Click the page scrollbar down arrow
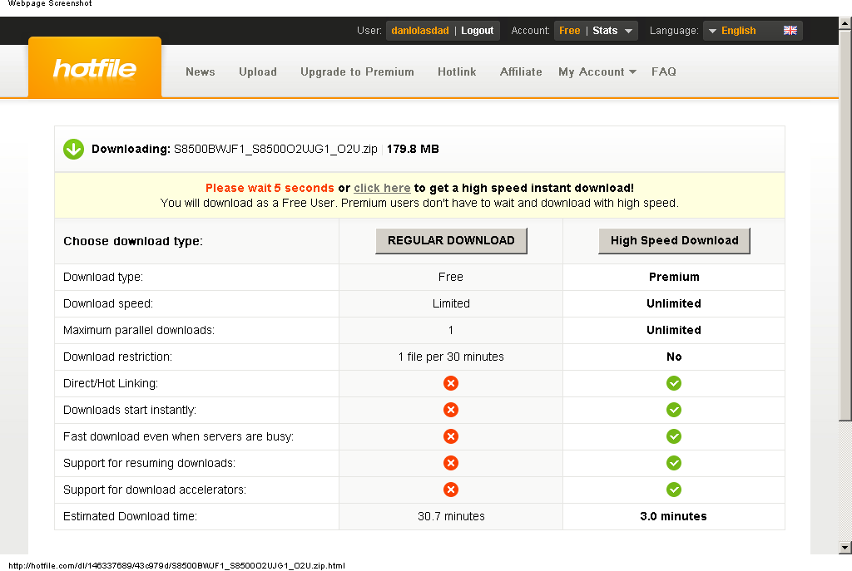The image size is (852, 571). click(845, 547)
